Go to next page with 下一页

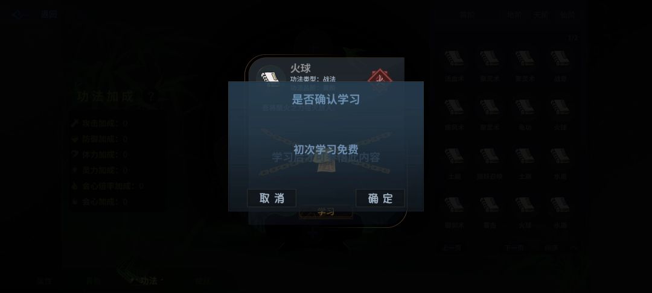[514, 248]
